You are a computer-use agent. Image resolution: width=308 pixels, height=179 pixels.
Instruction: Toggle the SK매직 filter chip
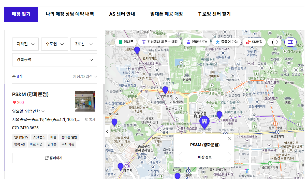pos(254,42)
